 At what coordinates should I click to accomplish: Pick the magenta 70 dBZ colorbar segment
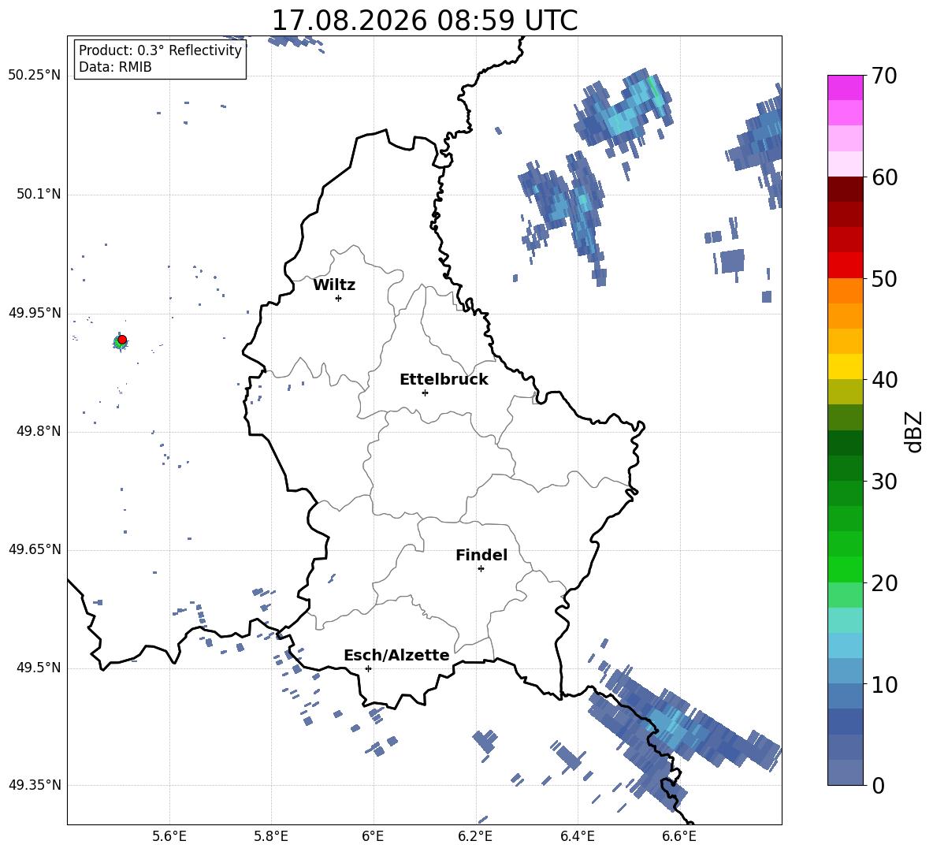pyautogui.click(x=845, y=87)
